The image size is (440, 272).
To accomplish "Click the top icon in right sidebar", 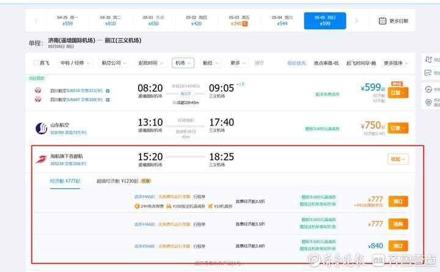I will (428, 59).
